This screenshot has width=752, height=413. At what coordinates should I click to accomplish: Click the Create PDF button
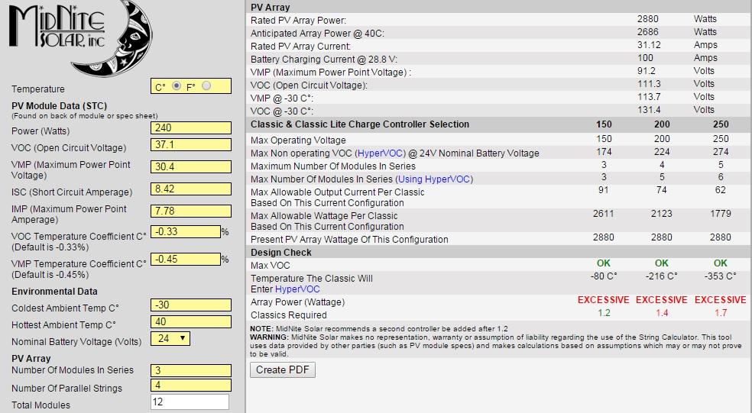[x=283, y=370]
